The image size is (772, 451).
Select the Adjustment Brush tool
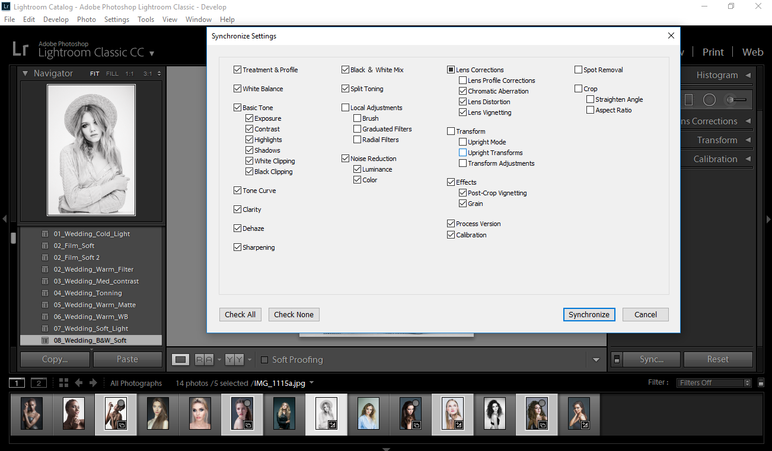click(729, 99)
